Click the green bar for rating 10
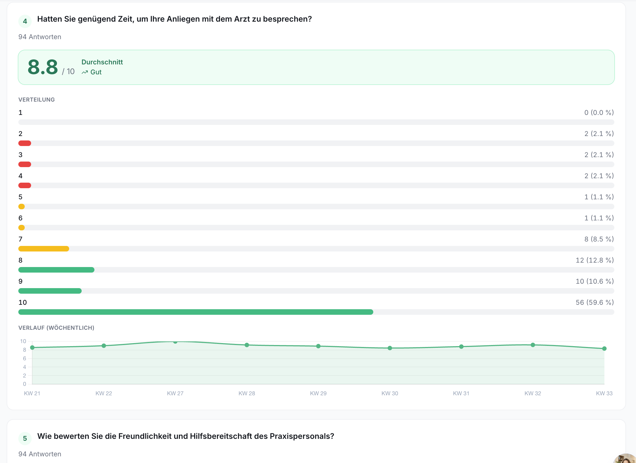Image resolution: width=636 pixels, height=463 pixels. (196, 312)
